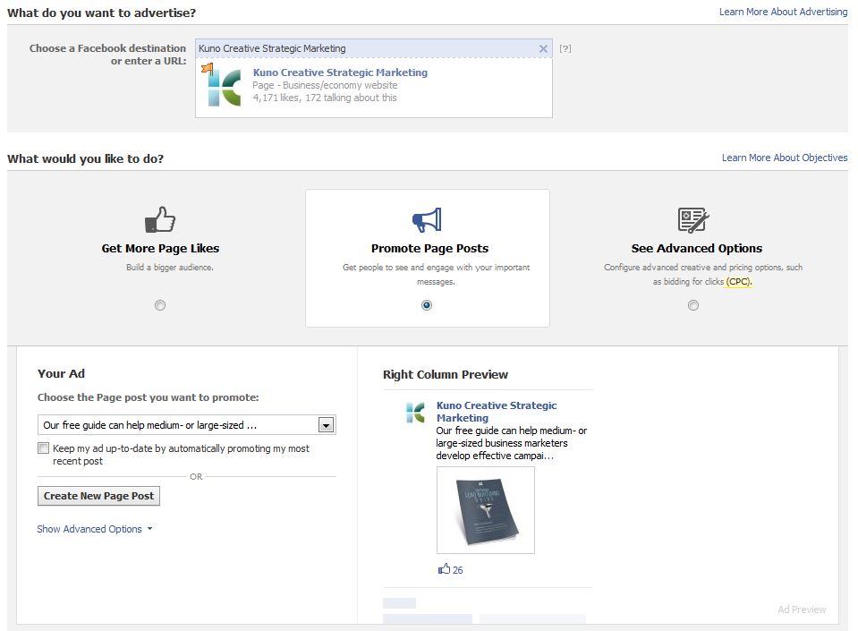Click the megaphone Promote Page Posts icon
Screen dimensions: 858x631
click(427, 219)
